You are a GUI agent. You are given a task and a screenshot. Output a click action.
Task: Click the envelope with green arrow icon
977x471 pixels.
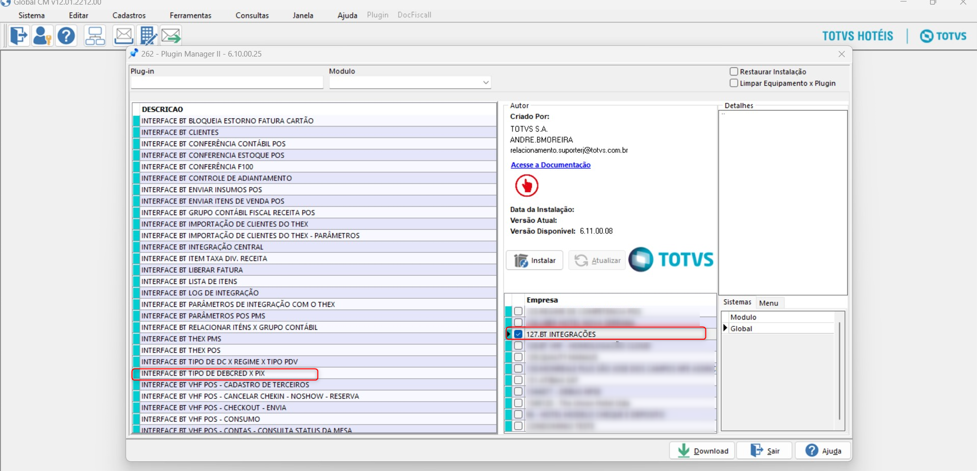pyautogui.click(x=171, y=36)
